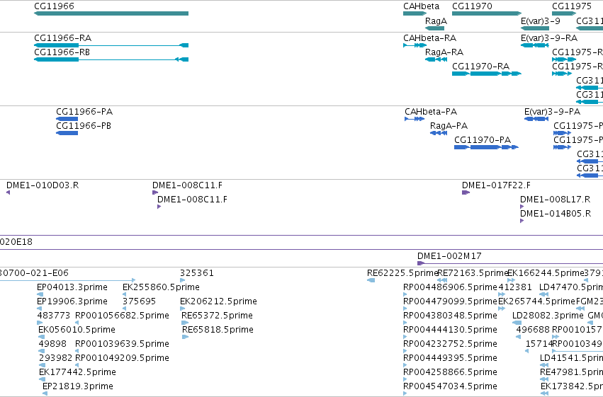Image resolution: width=603 pixels, height=397 pixels.
Task: Select the EP04013.3prime EST label
Action: coord(72,287)
